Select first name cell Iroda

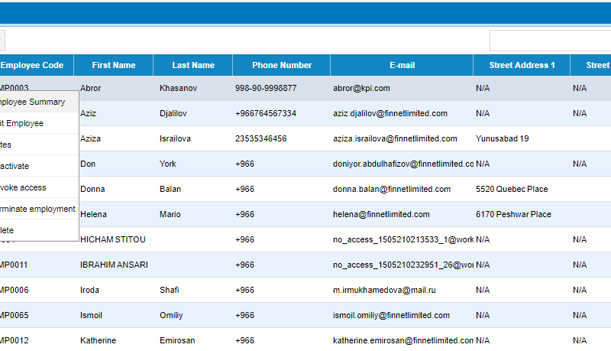click(89, 290)
